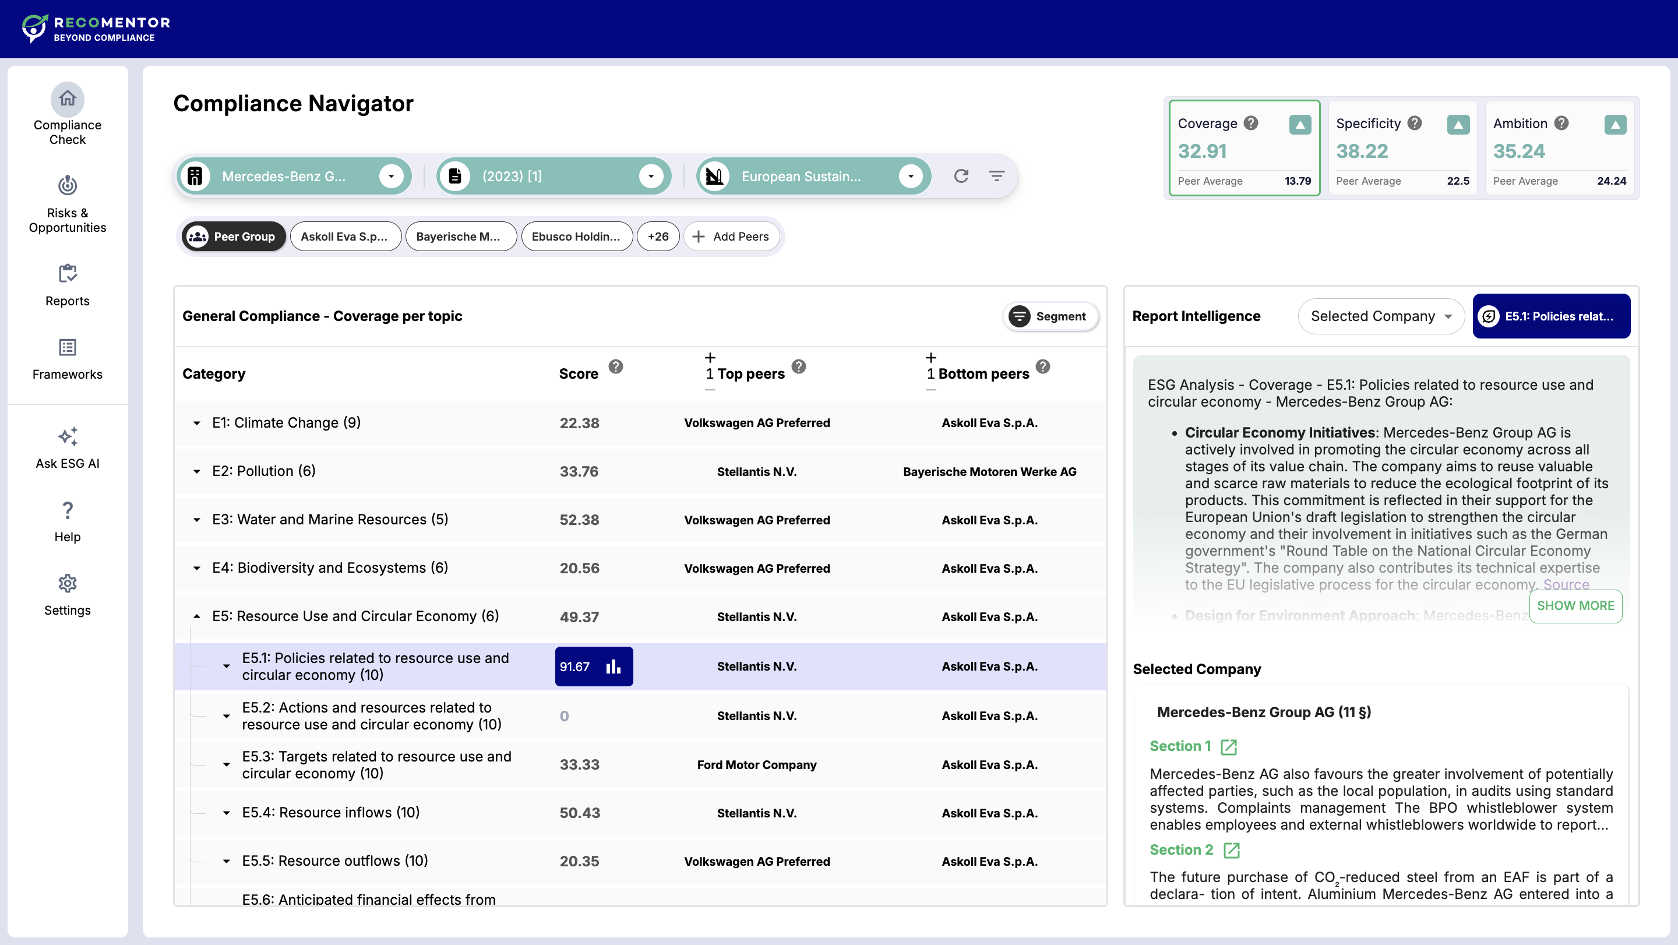Select the E5.1: Policies relat... tab
This screenshot has height=945, width=1678.
1551,316
